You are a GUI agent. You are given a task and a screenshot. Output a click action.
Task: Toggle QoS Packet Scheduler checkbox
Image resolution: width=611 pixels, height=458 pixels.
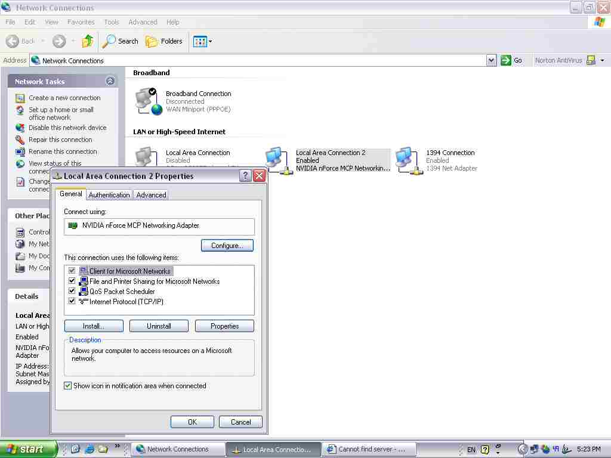72,291
